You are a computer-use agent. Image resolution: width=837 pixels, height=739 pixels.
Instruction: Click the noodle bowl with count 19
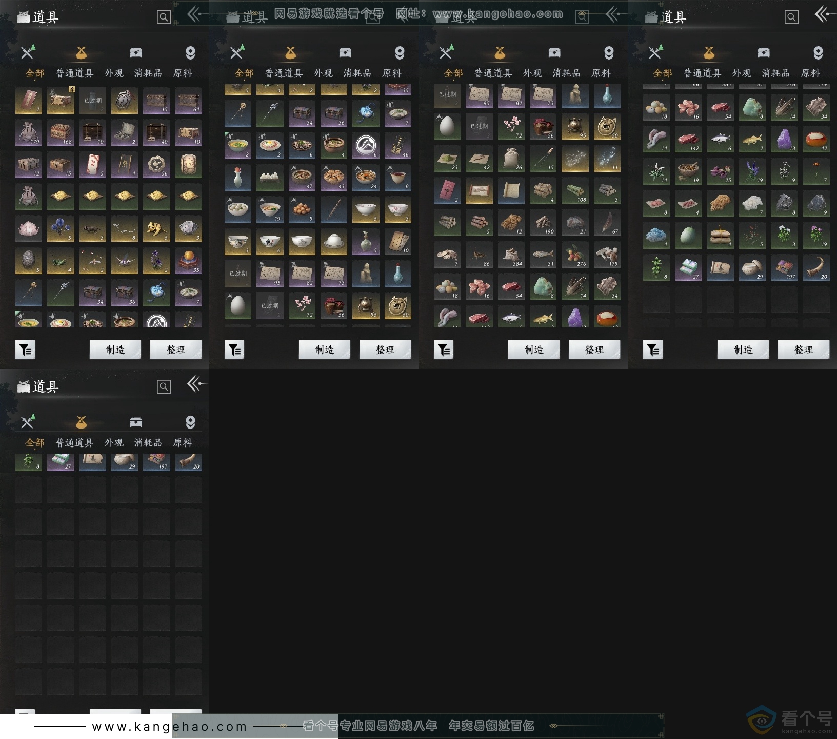coord(270,210)
